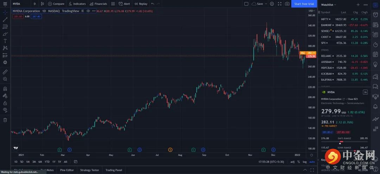Viewport: 380px width, 174px height.
Task: Toggle adj price adjustment
Action: [292, 162]
